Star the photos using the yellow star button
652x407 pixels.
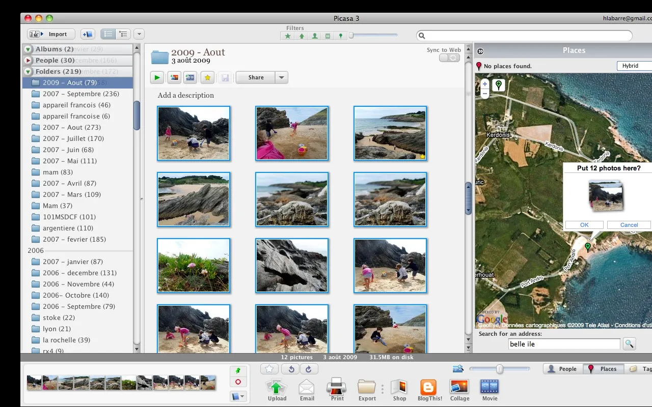point(207,78)
